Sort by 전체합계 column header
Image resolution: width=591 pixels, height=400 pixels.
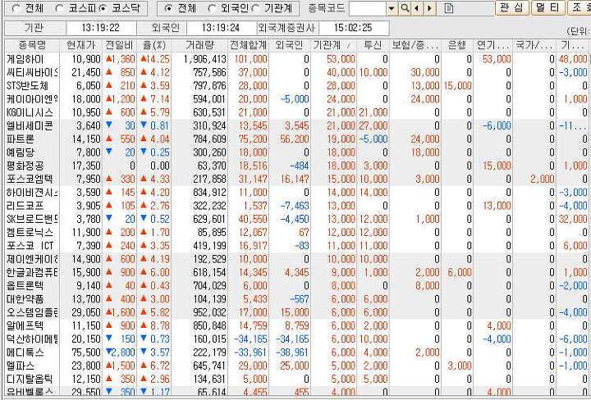point(249,45)
